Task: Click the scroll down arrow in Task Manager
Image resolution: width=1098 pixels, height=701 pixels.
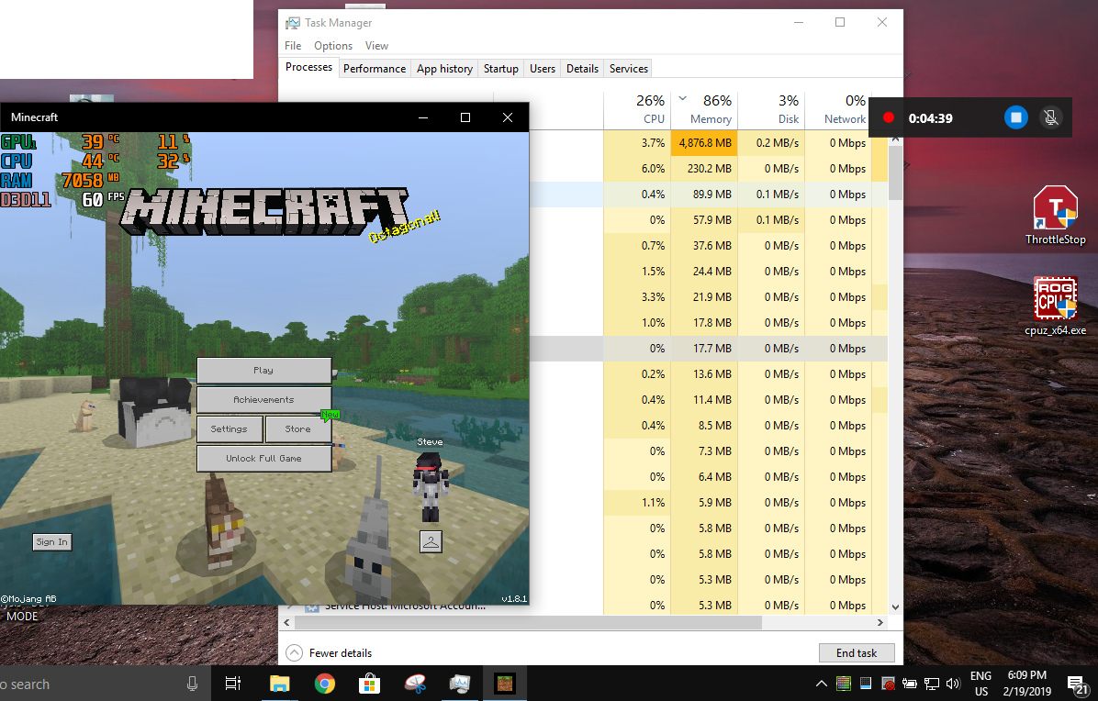Action: point(895,607)
